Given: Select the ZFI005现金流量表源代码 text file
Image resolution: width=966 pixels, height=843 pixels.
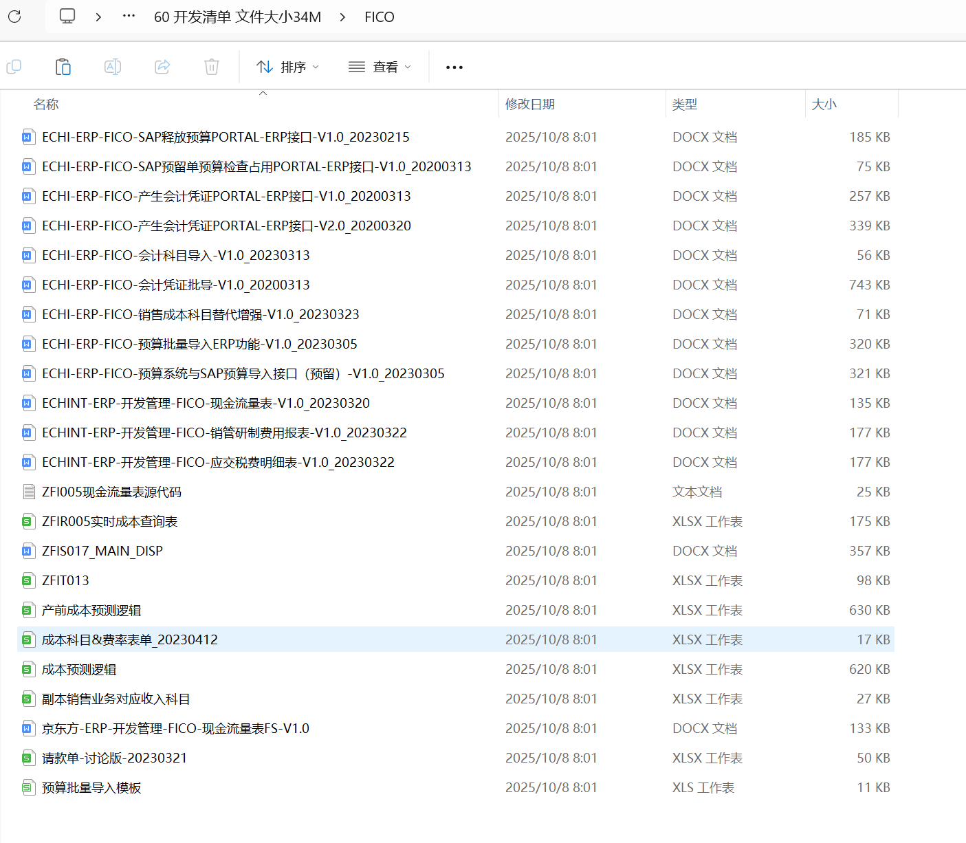Looking at the screenshot, I should click(111, 492).
